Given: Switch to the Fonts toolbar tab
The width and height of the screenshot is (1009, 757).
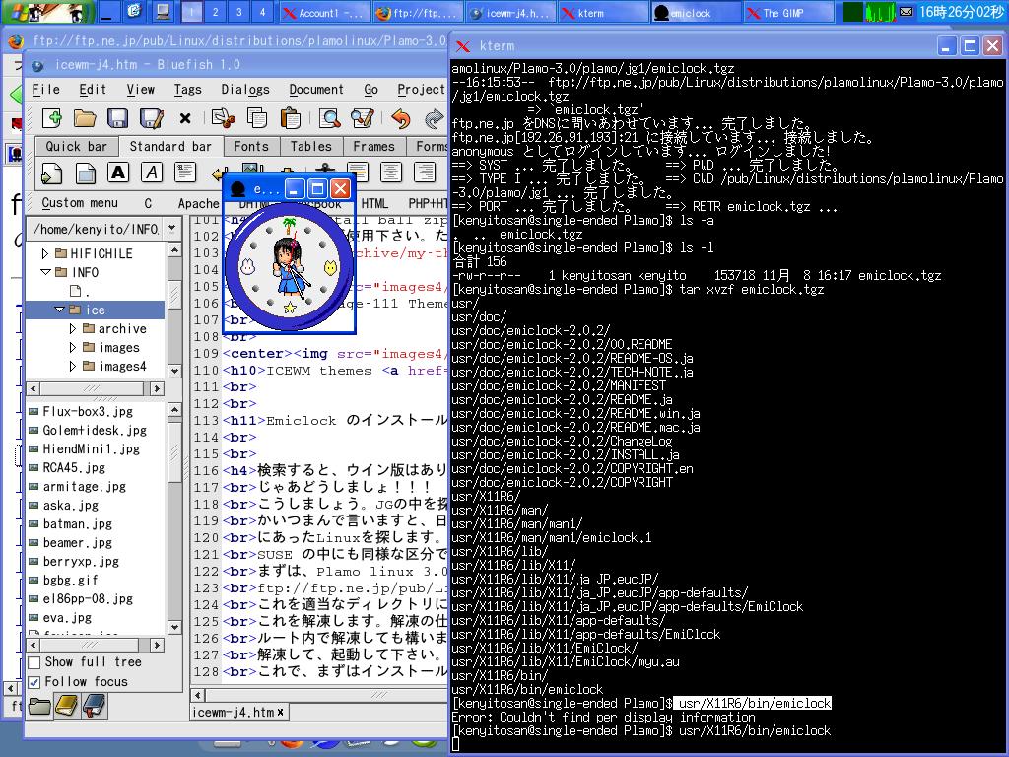Looking at the screenshot, I should [251, 146].
